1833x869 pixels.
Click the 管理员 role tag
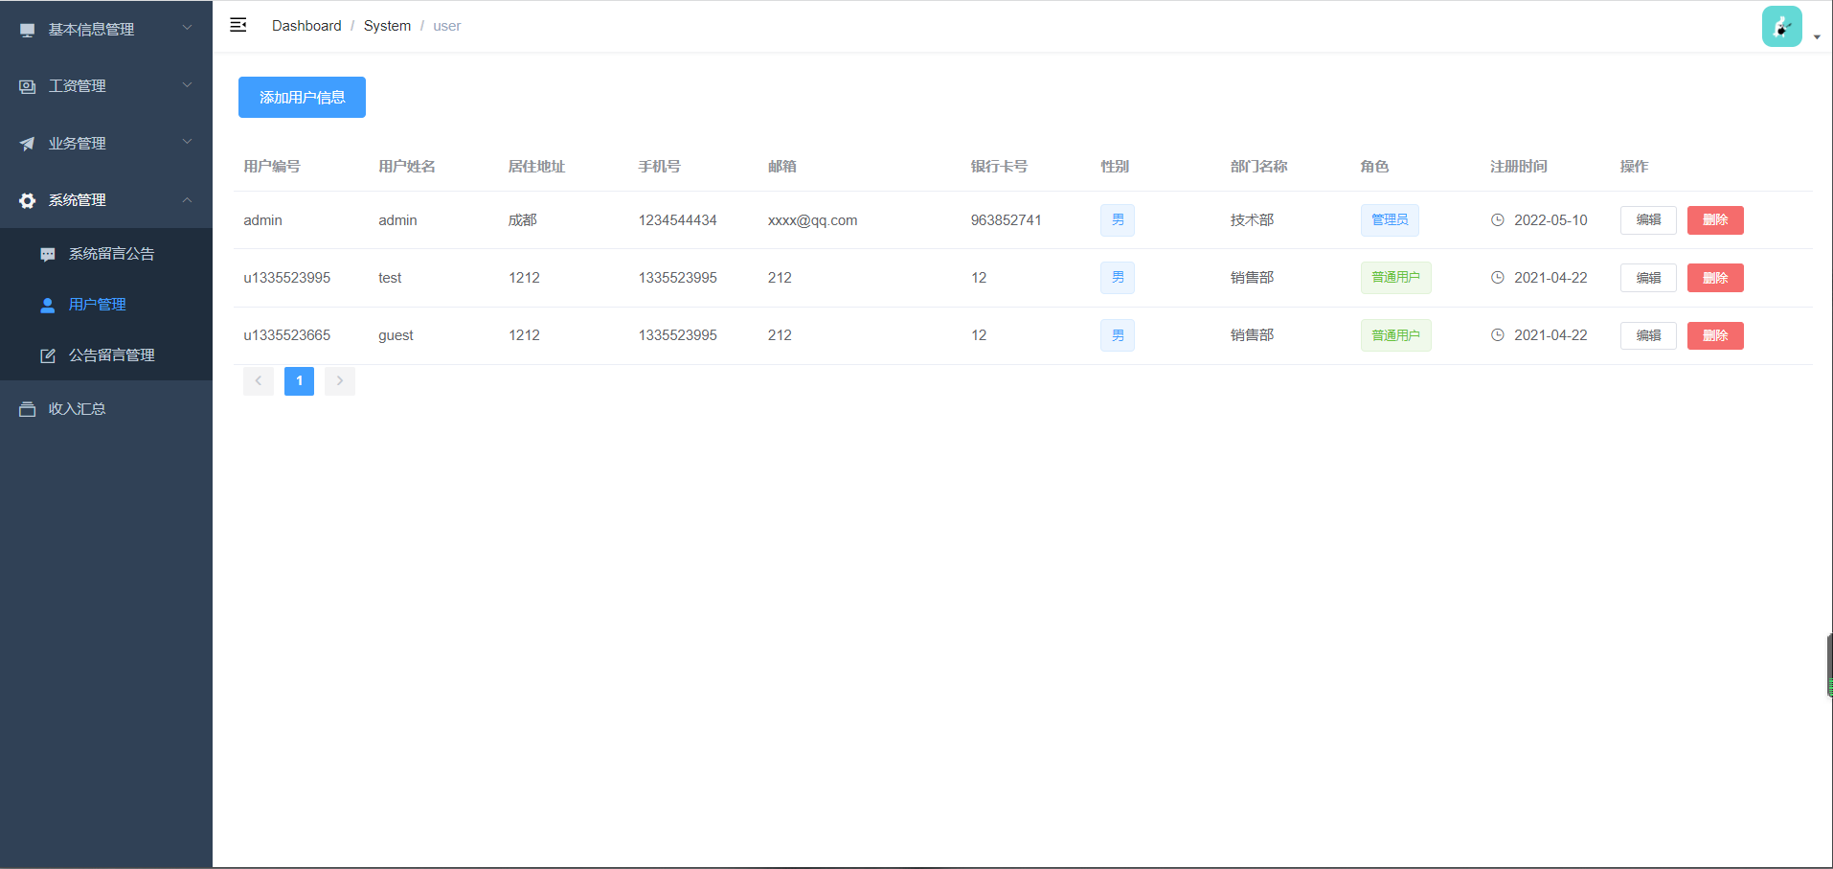pyautogui.click(x=1390, y=220)
